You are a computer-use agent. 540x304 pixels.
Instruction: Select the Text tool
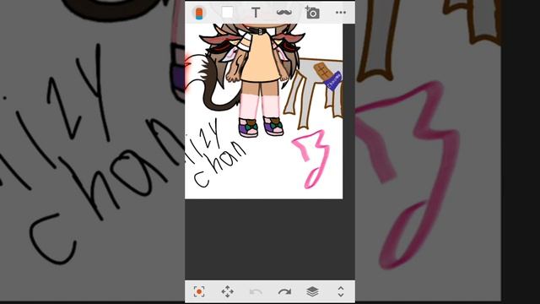pyautogui.click(x=256, y=13)
